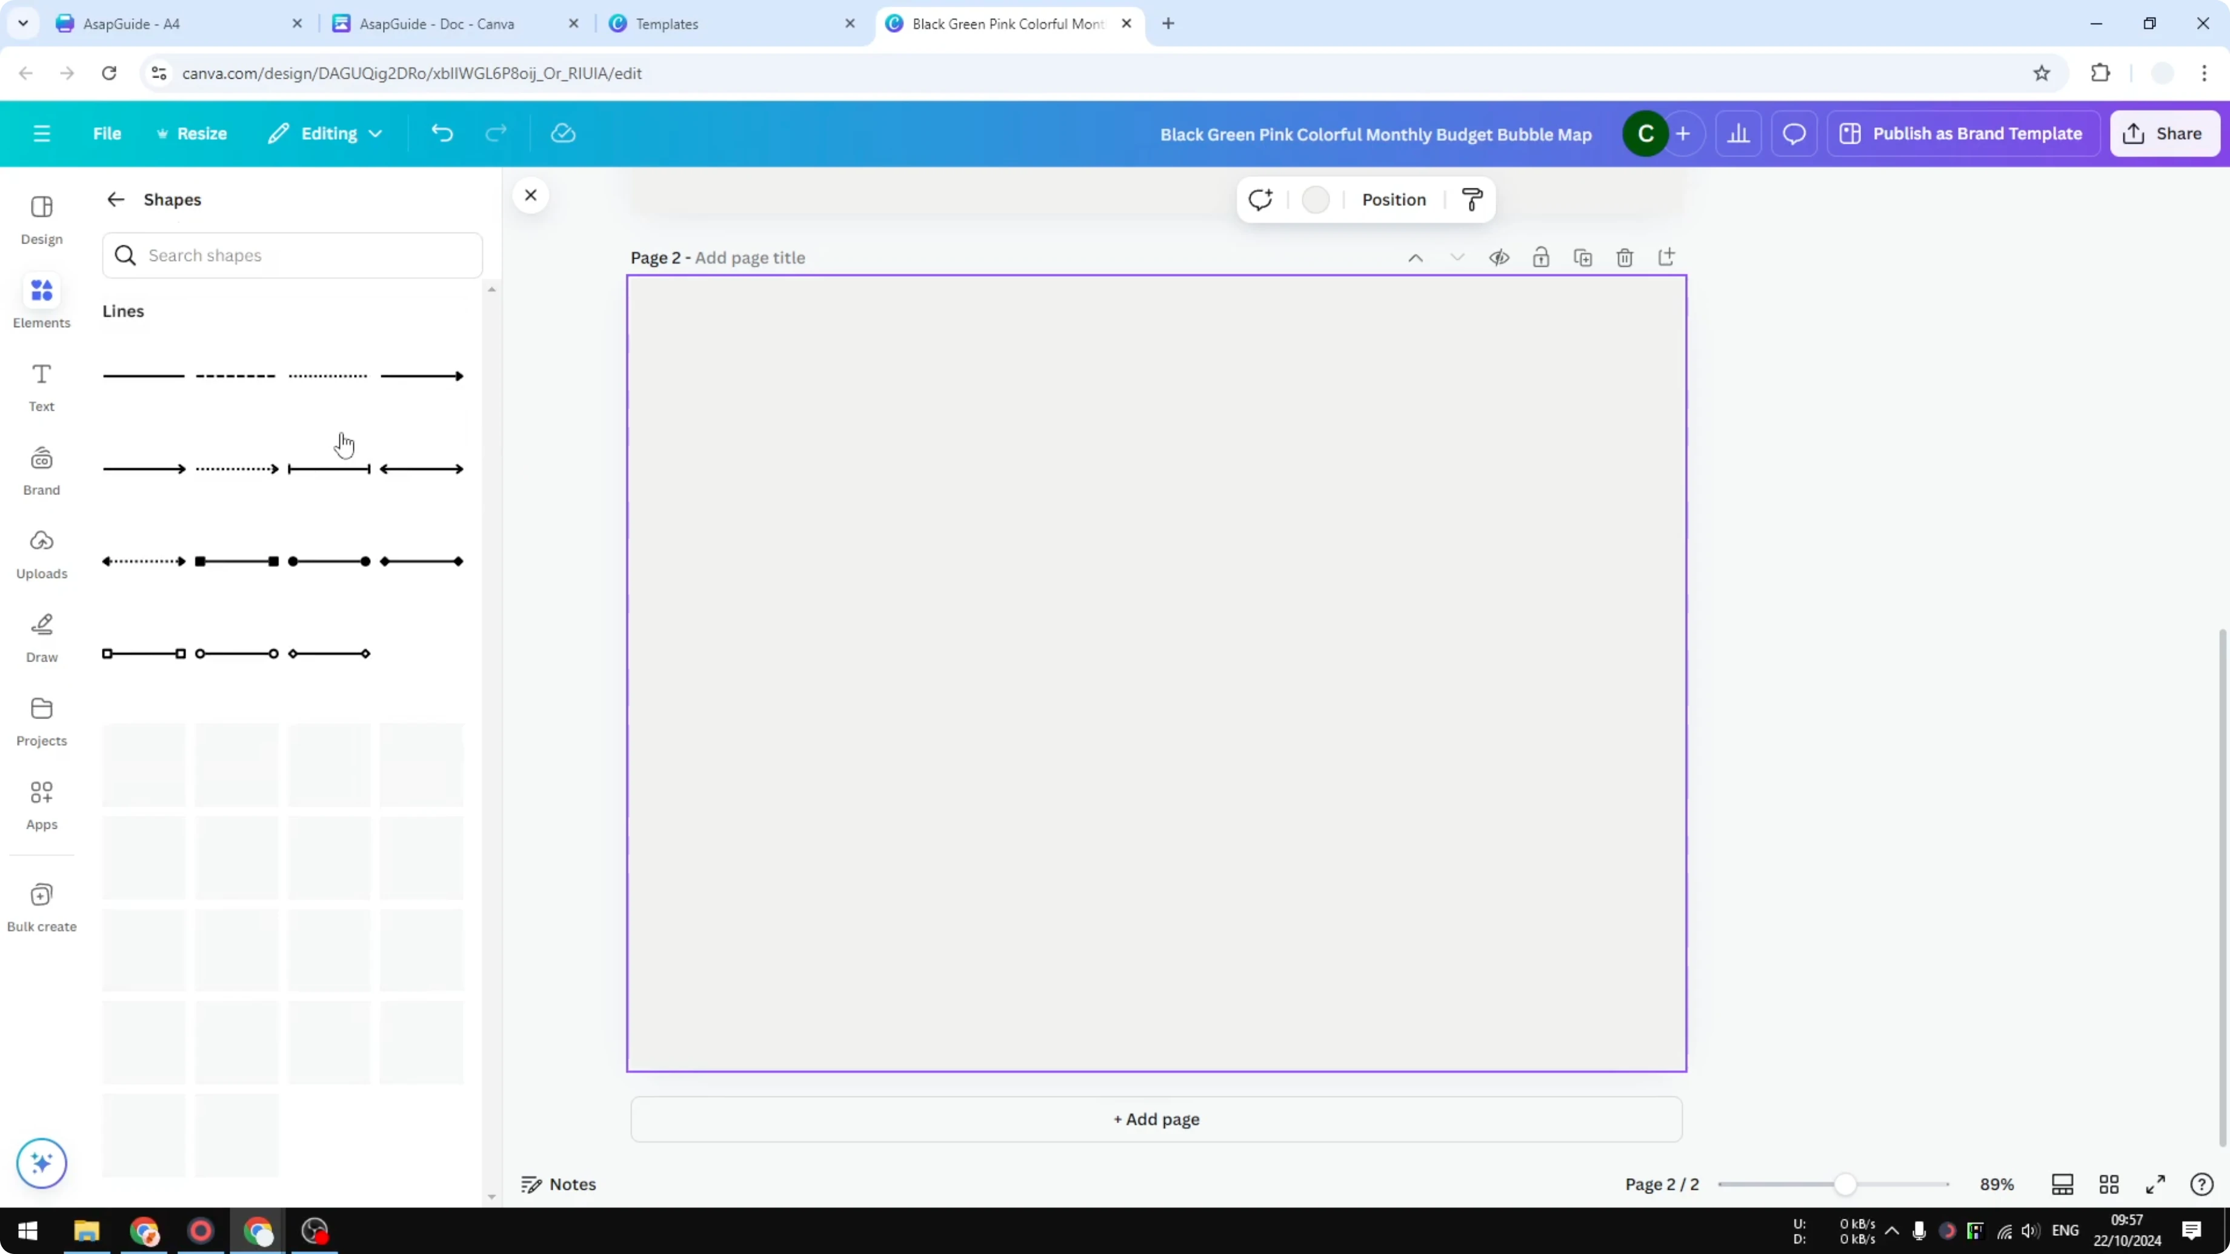The image size is (2230, 1254).
Task: Open the Apps panel
Action: 41,804
